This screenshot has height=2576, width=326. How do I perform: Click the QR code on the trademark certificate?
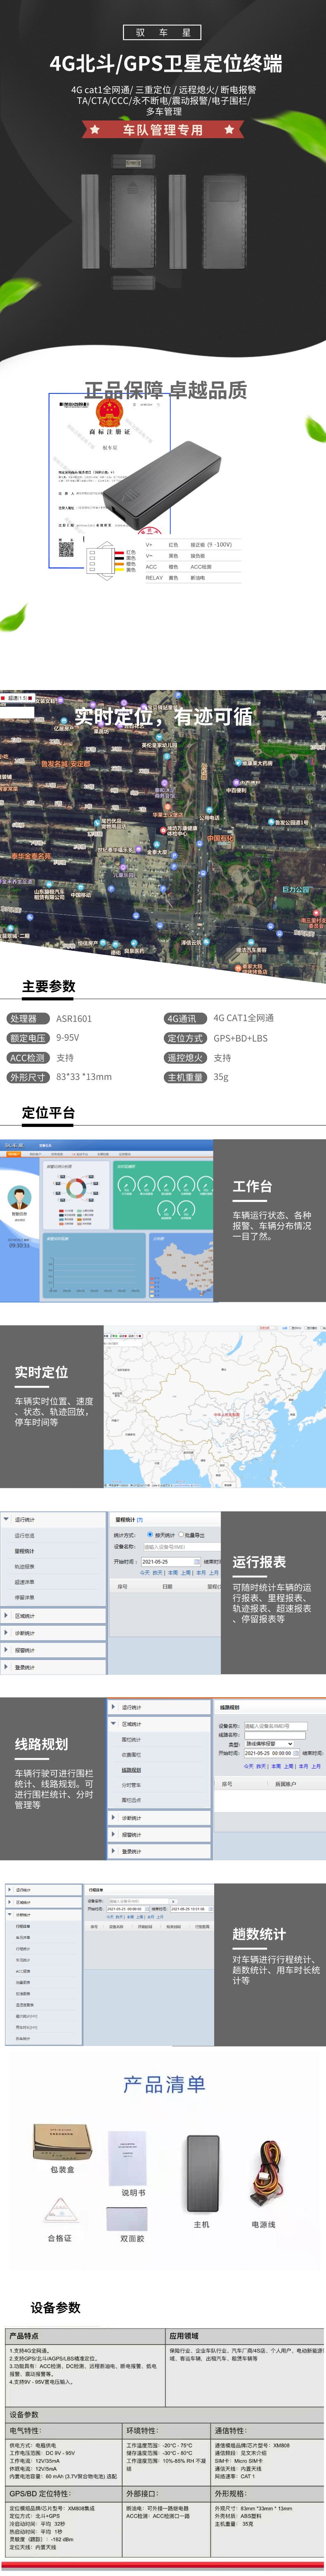66,549
